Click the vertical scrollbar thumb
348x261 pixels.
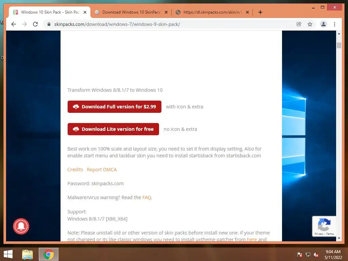[339, 45]
